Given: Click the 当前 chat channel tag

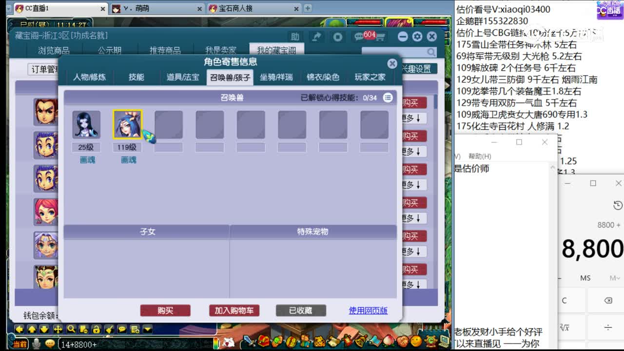Looking at the screenshot, I should pyautogui.click(x=19, y=344).
